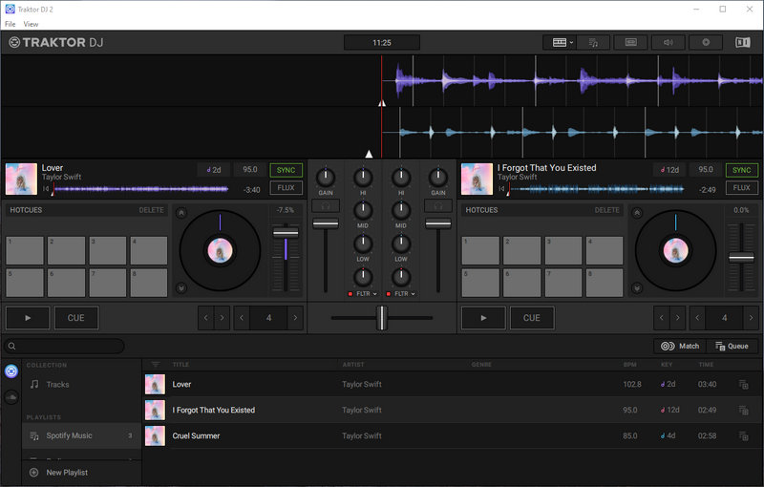Increase loop size on left deck
The width and height of the screenshot is (764, 487).
point(295,318)
